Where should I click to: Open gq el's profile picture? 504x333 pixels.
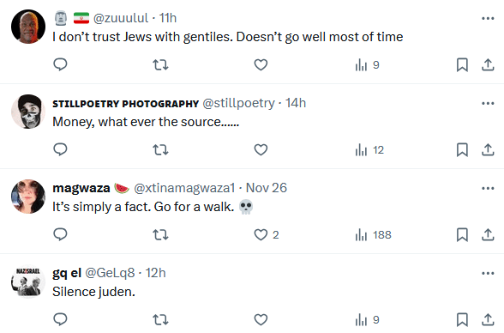coord(28,282)
